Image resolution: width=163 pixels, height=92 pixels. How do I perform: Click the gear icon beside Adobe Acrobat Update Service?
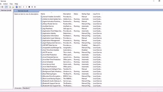[42, 19]
